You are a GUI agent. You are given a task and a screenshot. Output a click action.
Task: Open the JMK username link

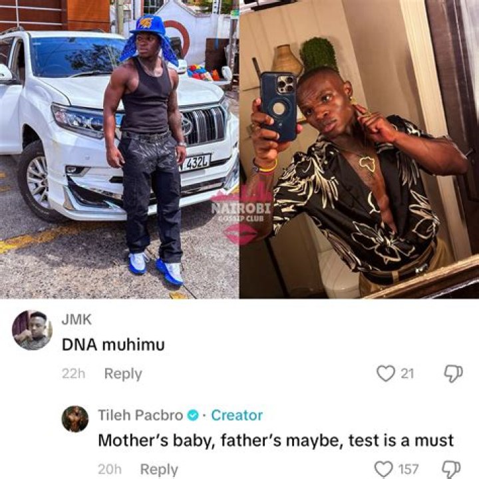[77, 319]
